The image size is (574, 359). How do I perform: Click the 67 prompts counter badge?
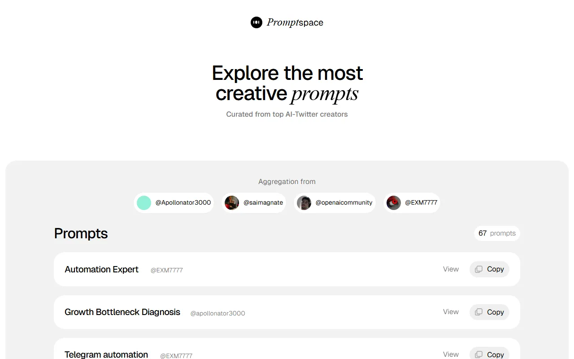(x=496, y=233)
